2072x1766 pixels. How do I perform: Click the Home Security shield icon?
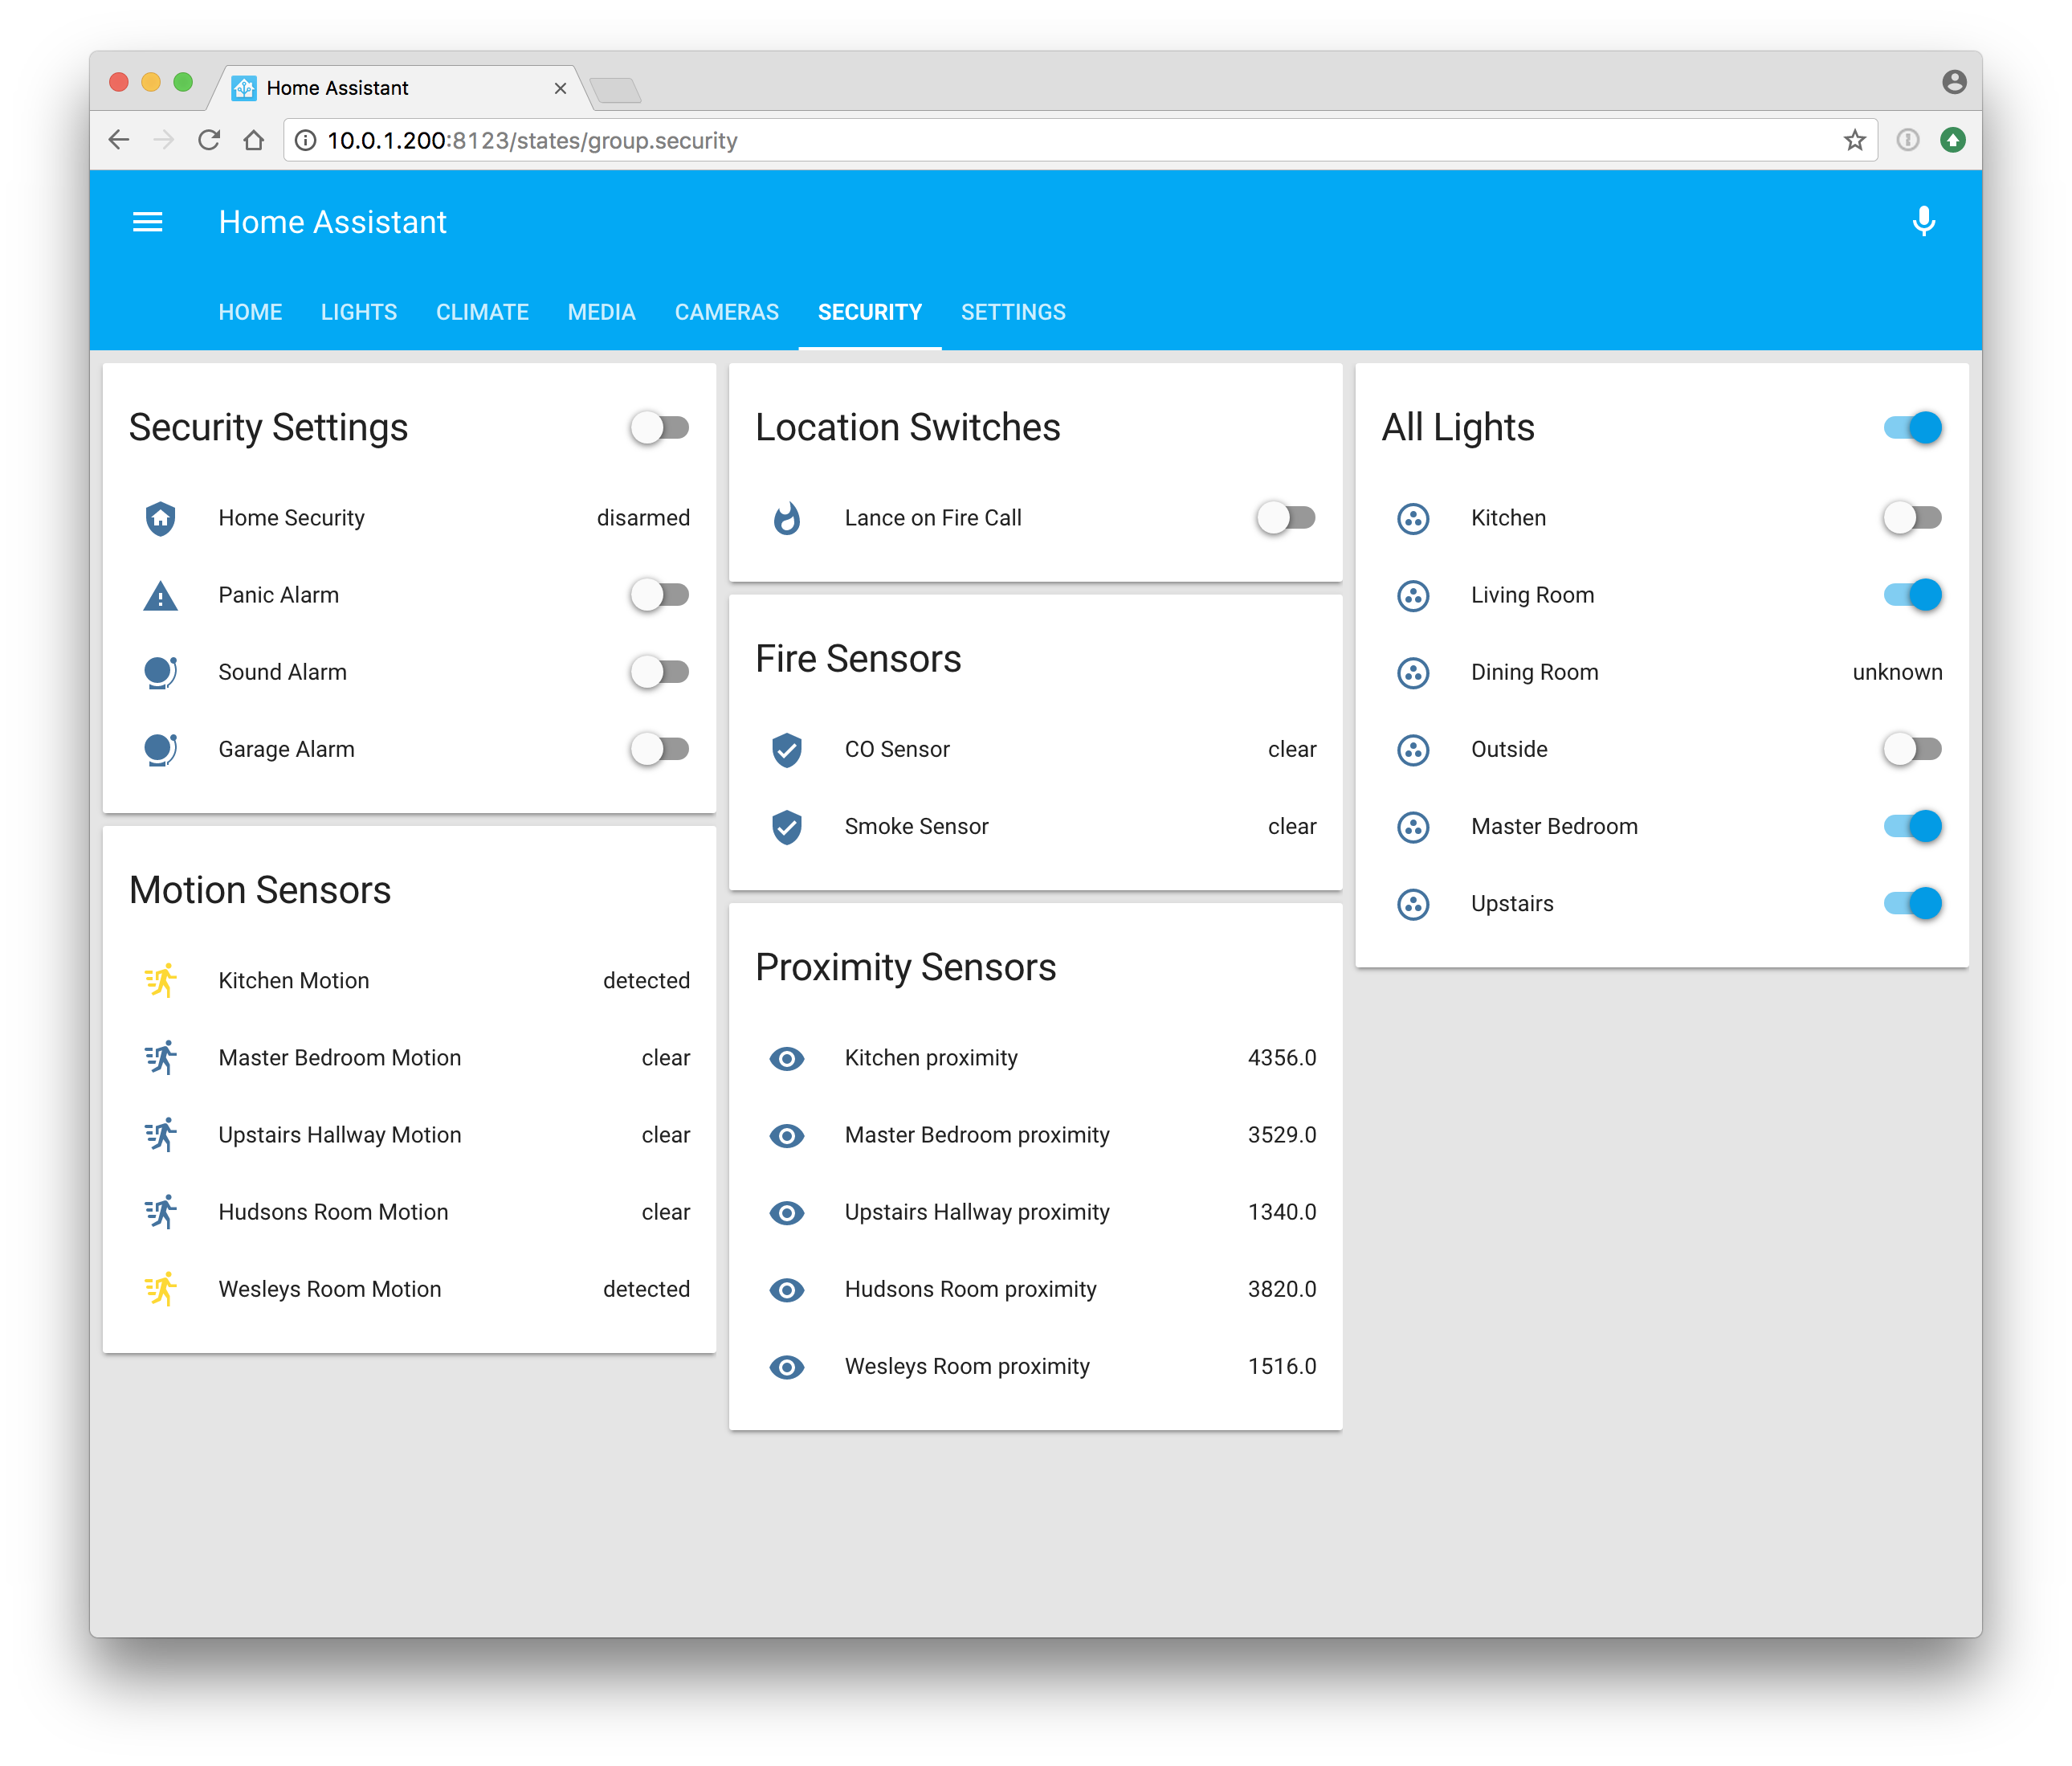click(160, 518)
